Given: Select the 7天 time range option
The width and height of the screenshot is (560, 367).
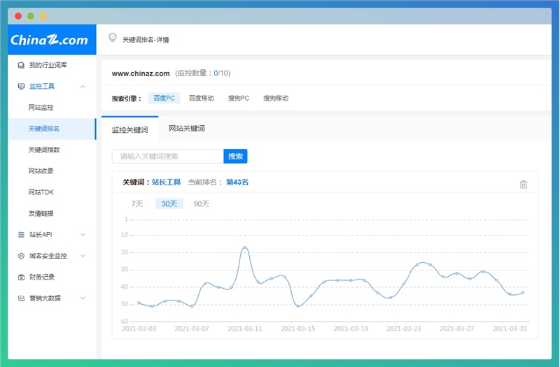Looking at the screenshot, I should point(137,203).
